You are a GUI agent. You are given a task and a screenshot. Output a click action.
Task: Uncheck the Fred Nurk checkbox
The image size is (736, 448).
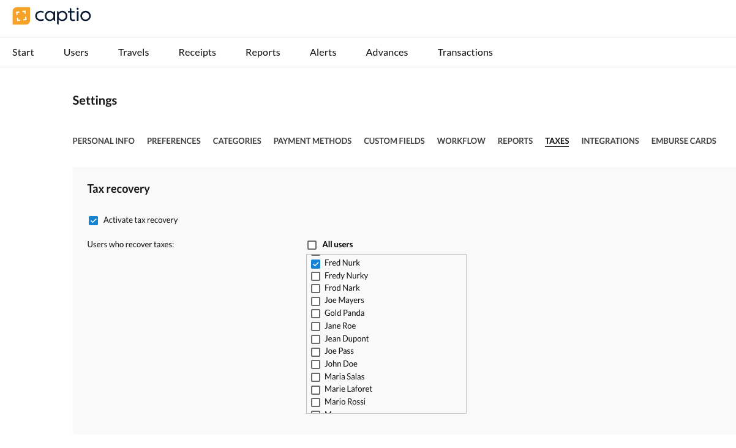(x=316, y=264)
